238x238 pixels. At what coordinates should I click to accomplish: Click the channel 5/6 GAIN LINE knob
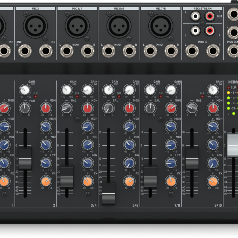click(129, 90)
